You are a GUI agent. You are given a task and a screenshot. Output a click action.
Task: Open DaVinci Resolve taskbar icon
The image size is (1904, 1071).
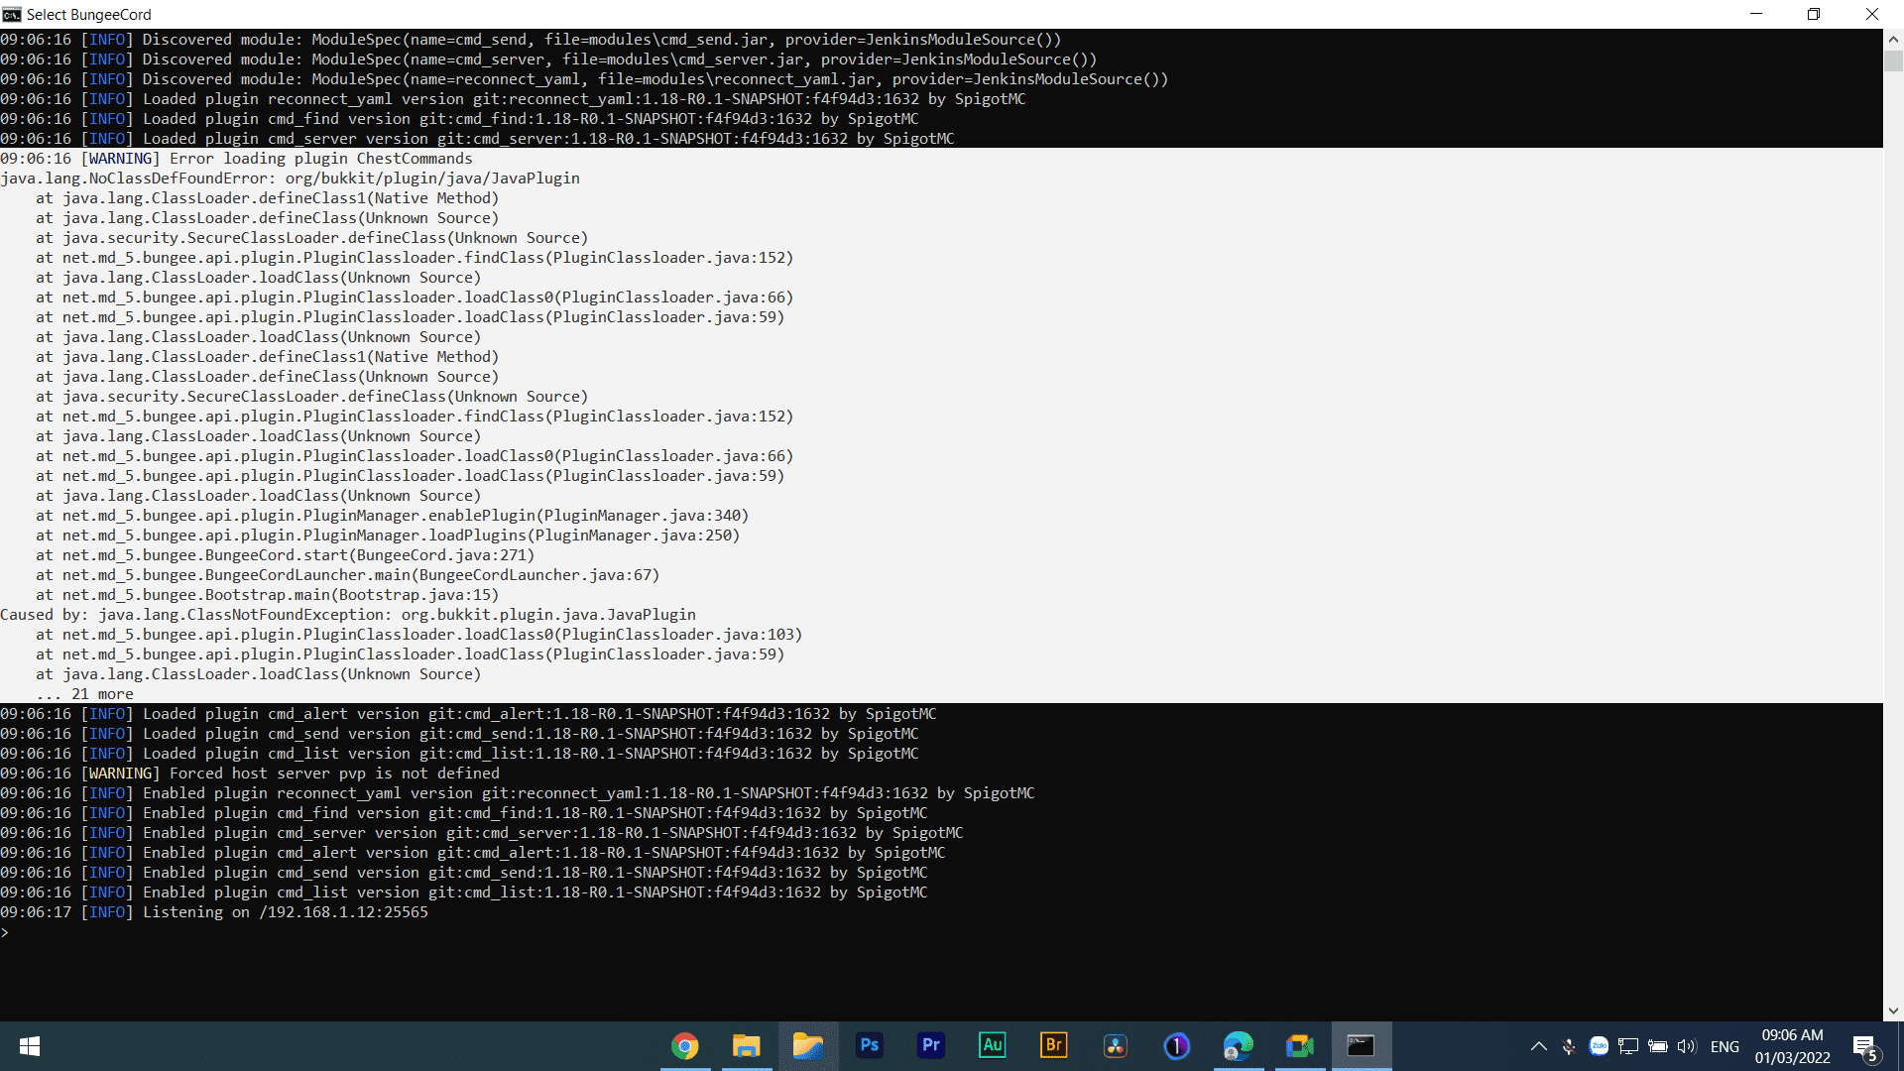[x=1116, y=1046]
